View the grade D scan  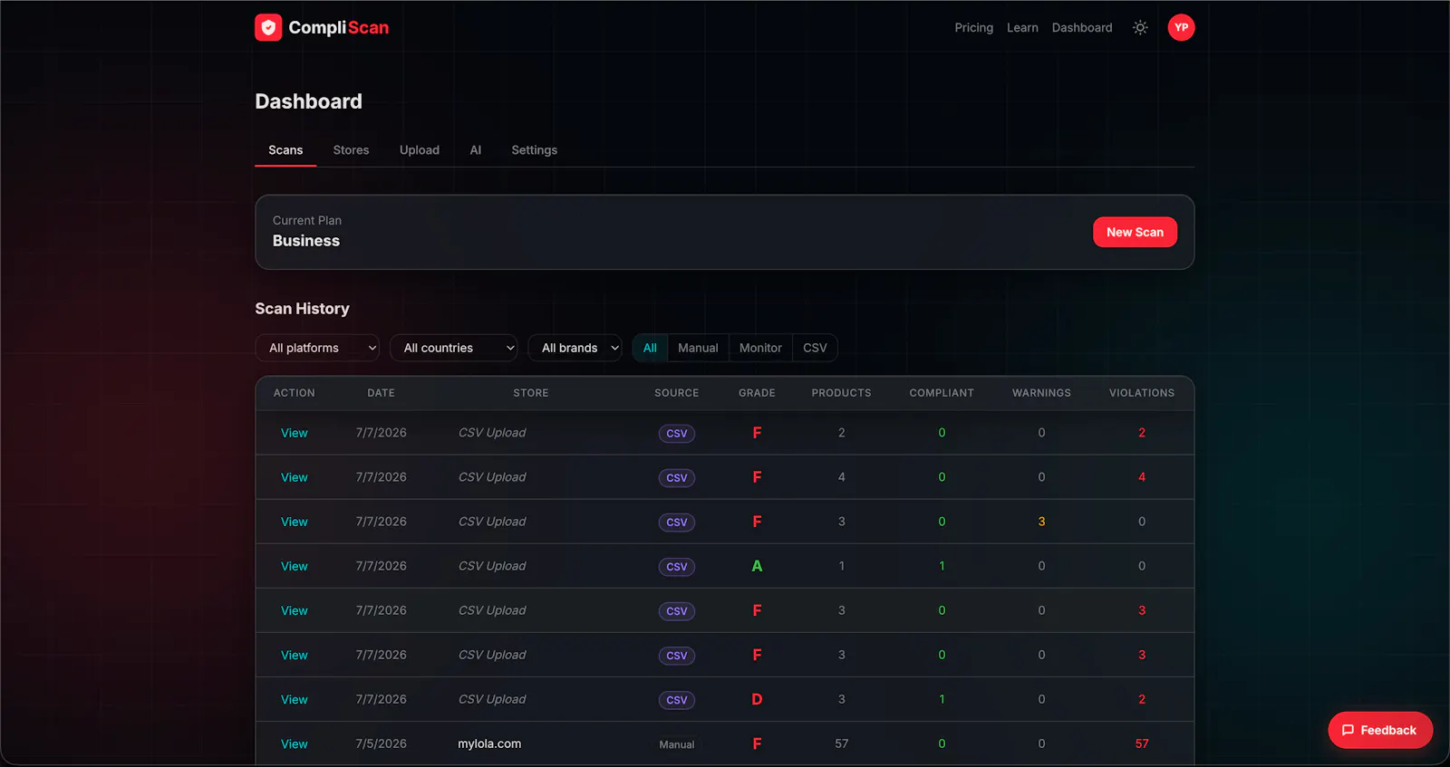click(x=294, y=699)
